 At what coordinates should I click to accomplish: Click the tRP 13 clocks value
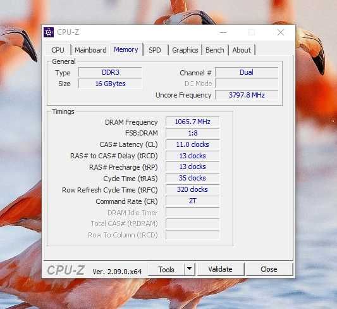193,167
